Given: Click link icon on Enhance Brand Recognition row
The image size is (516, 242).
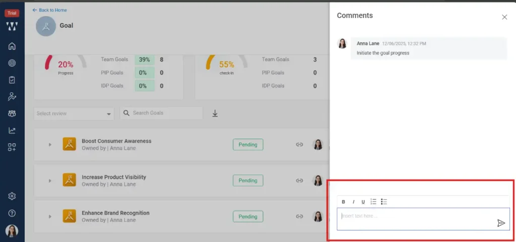Looking at the screenshot, I should point(299,217).
